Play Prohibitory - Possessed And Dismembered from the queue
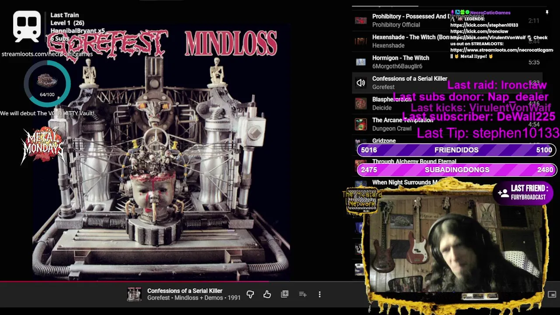The height and width of the screenshot is (315, 560). tap(447, 21)
